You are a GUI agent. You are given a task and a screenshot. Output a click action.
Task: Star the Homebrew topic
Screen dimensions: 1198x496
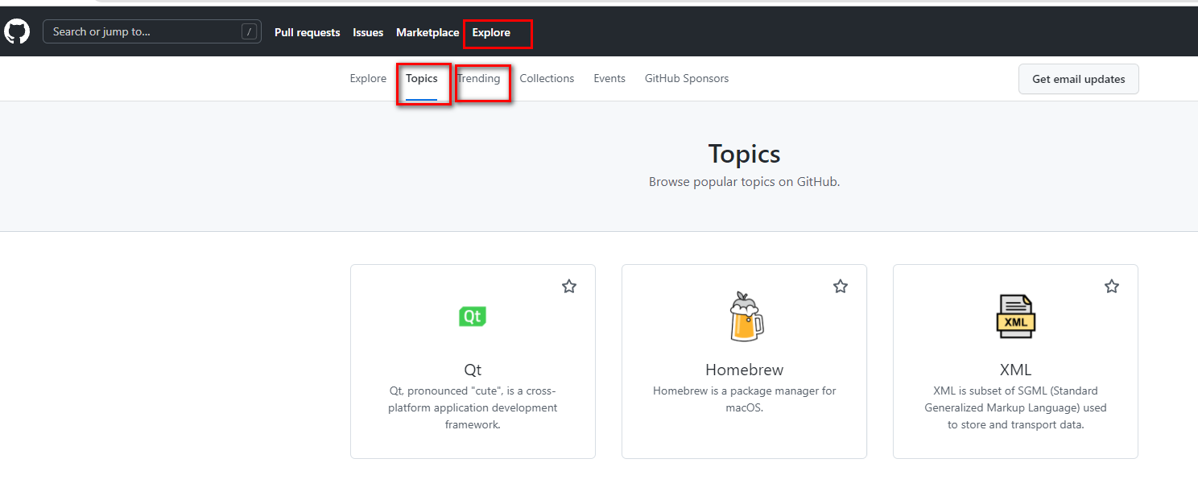click(x=841, y=286)
